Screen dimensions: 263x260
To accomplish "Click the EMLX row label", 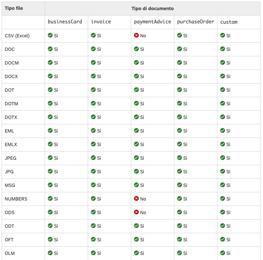I will pyautogui.click(x=11, y=145).
